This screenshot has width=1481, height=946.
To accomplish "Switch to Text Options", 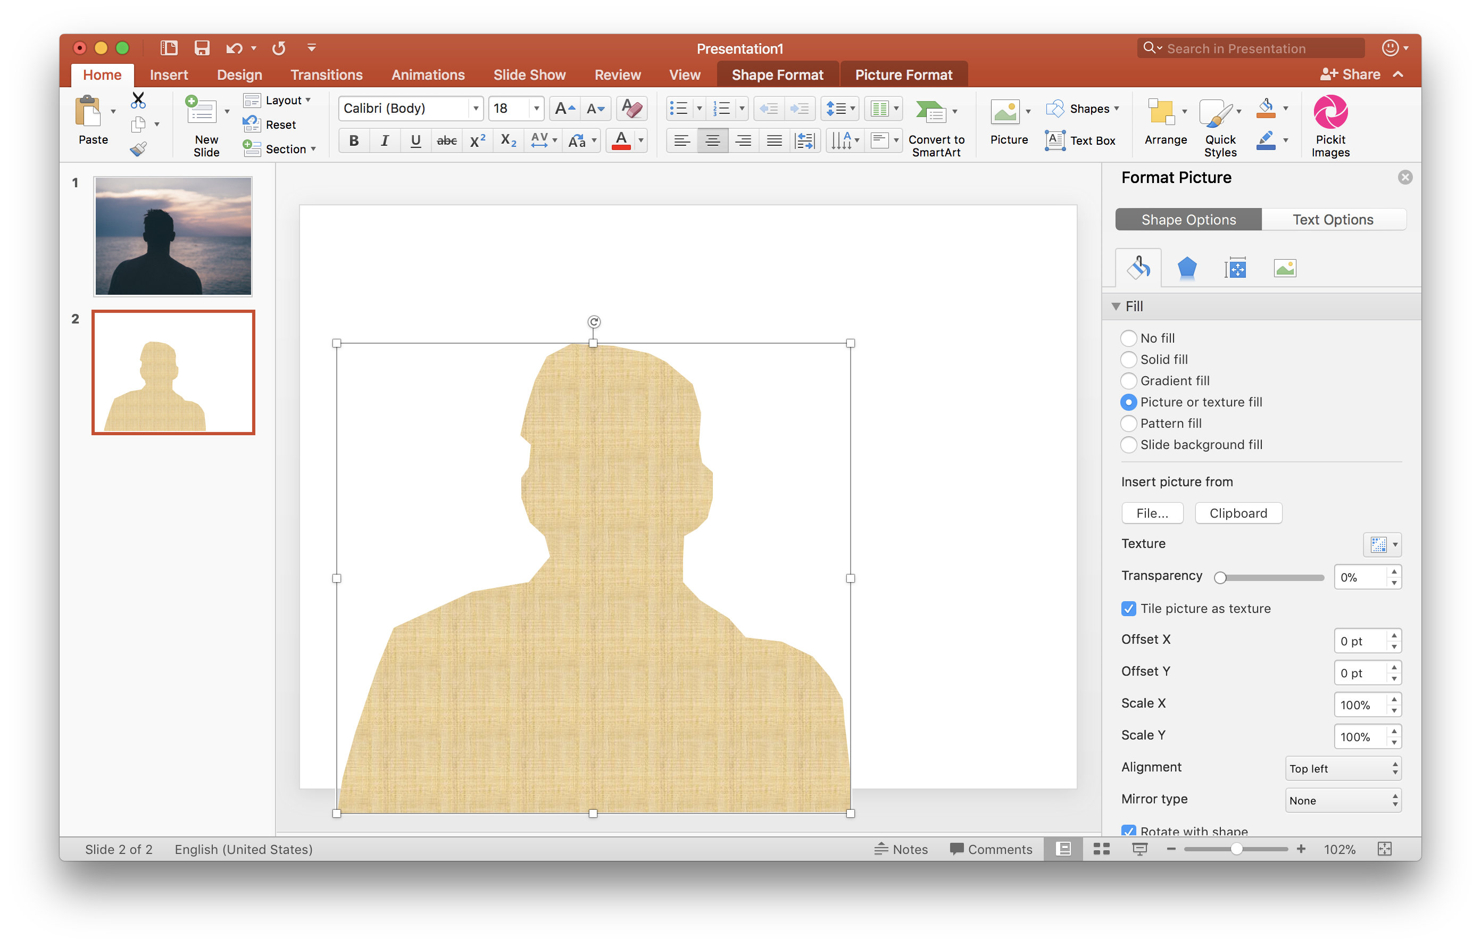I will 1333,219.
